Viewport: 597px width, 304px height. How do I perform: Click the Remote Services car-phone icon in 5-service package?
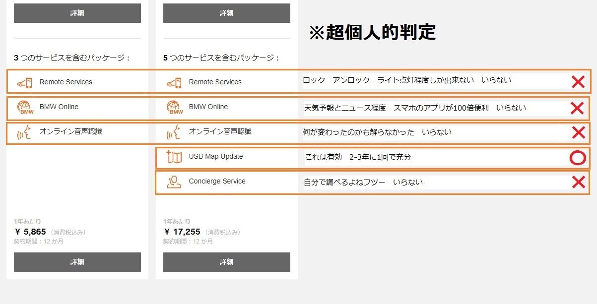174,82
